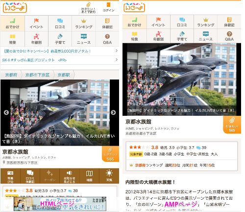Click 京都水族館 title in the HTML page

pos(15,152)
